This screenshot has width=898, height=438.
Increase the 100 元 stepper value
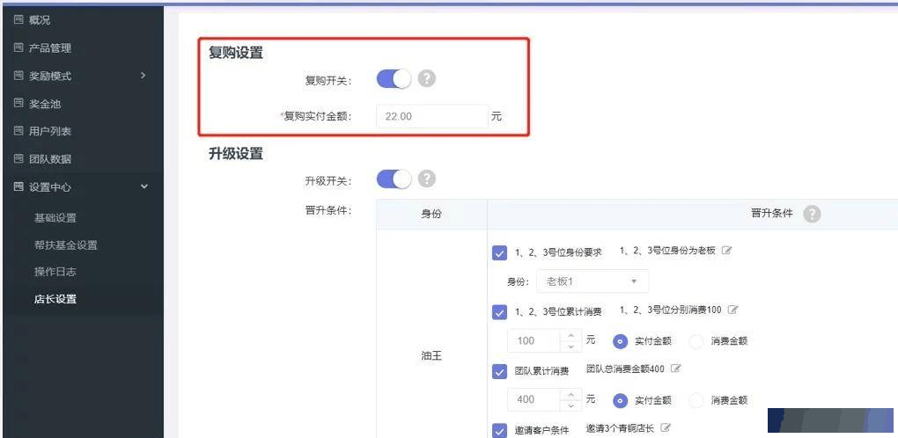570,335
